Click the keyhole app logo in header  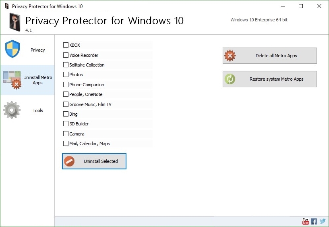click(x=15, y=22)
